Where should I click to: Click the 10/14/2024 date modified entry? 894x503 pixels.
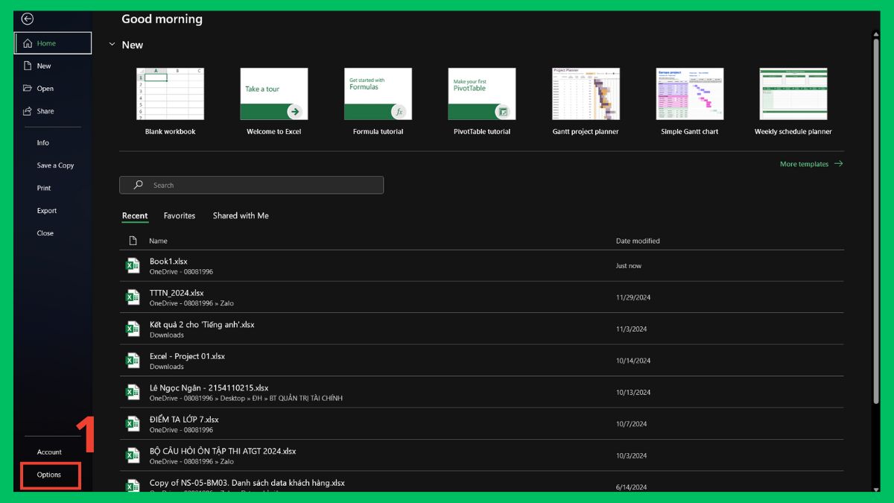tap(633, 361)
